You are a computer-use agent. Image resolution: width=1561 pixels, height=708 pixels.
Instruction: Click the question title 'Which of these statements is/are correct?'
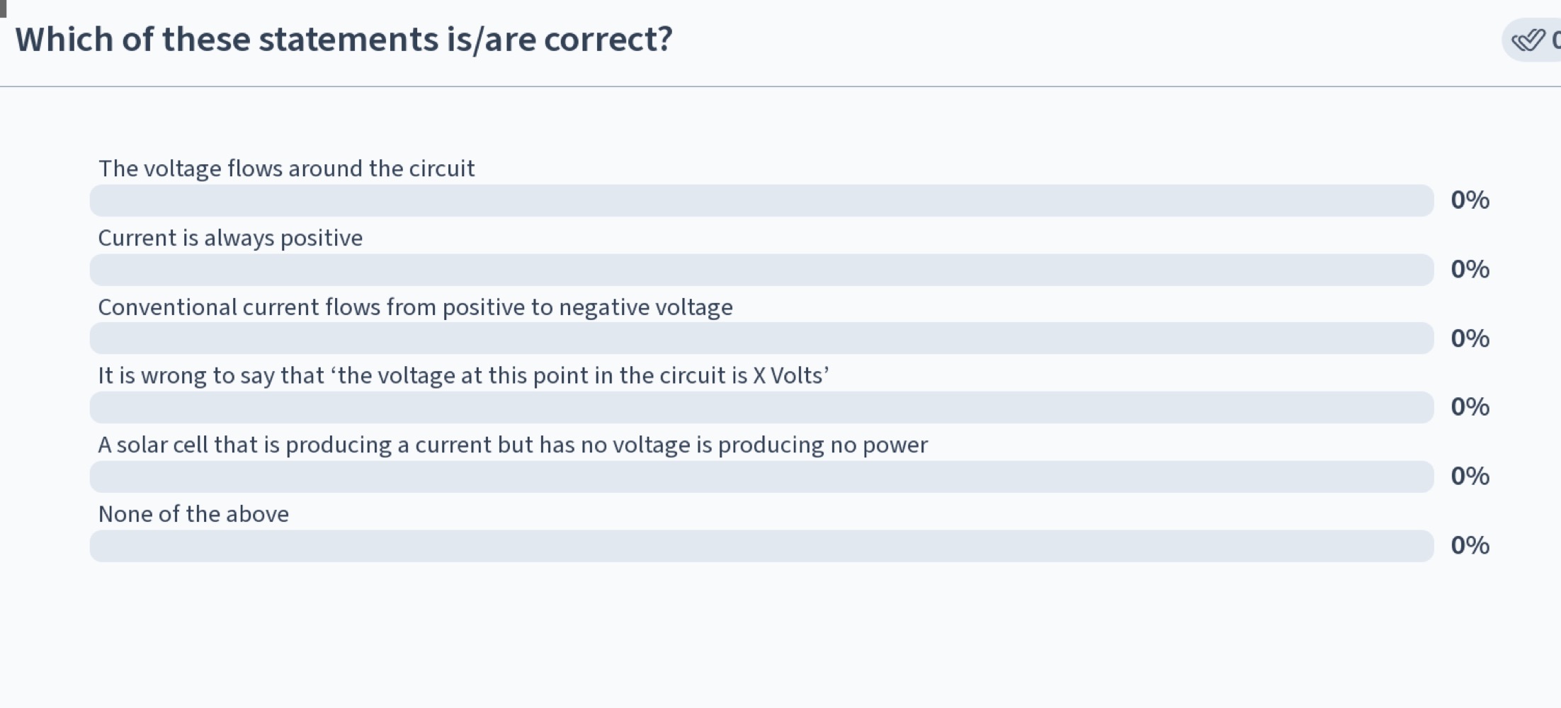point(344,40)
